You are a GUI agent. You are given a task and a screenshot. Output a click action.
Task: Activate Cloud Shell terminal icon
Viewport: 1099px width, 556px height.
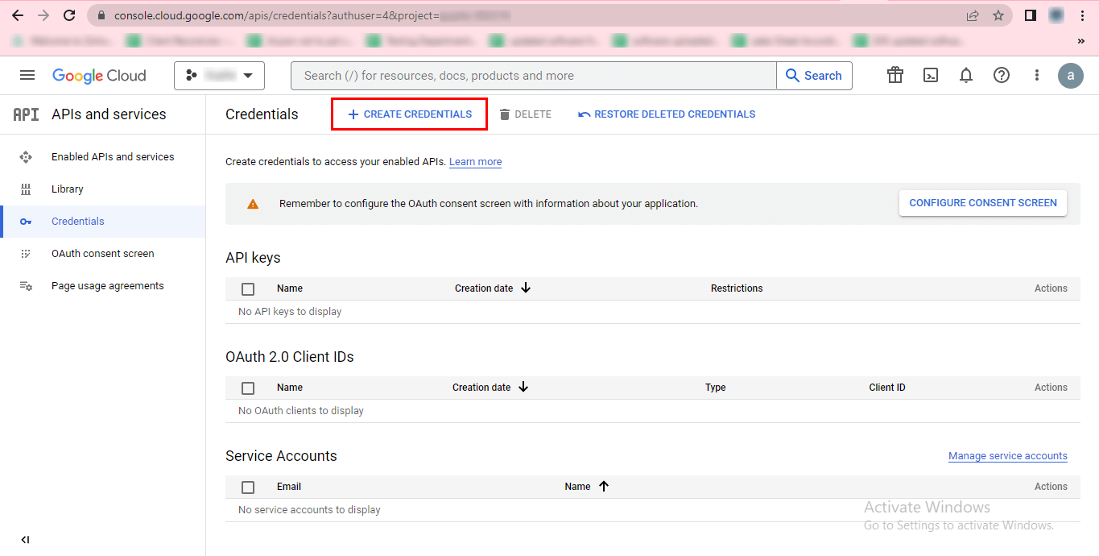click(931, 76)
